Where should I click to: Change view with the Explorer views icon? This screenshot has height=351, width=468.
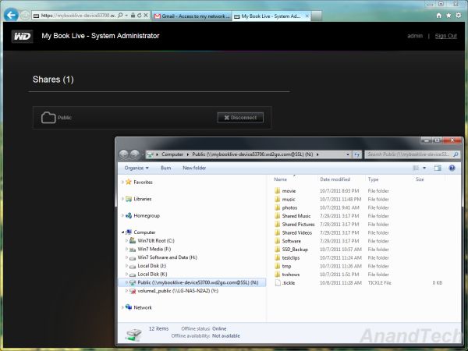point(416,168)
